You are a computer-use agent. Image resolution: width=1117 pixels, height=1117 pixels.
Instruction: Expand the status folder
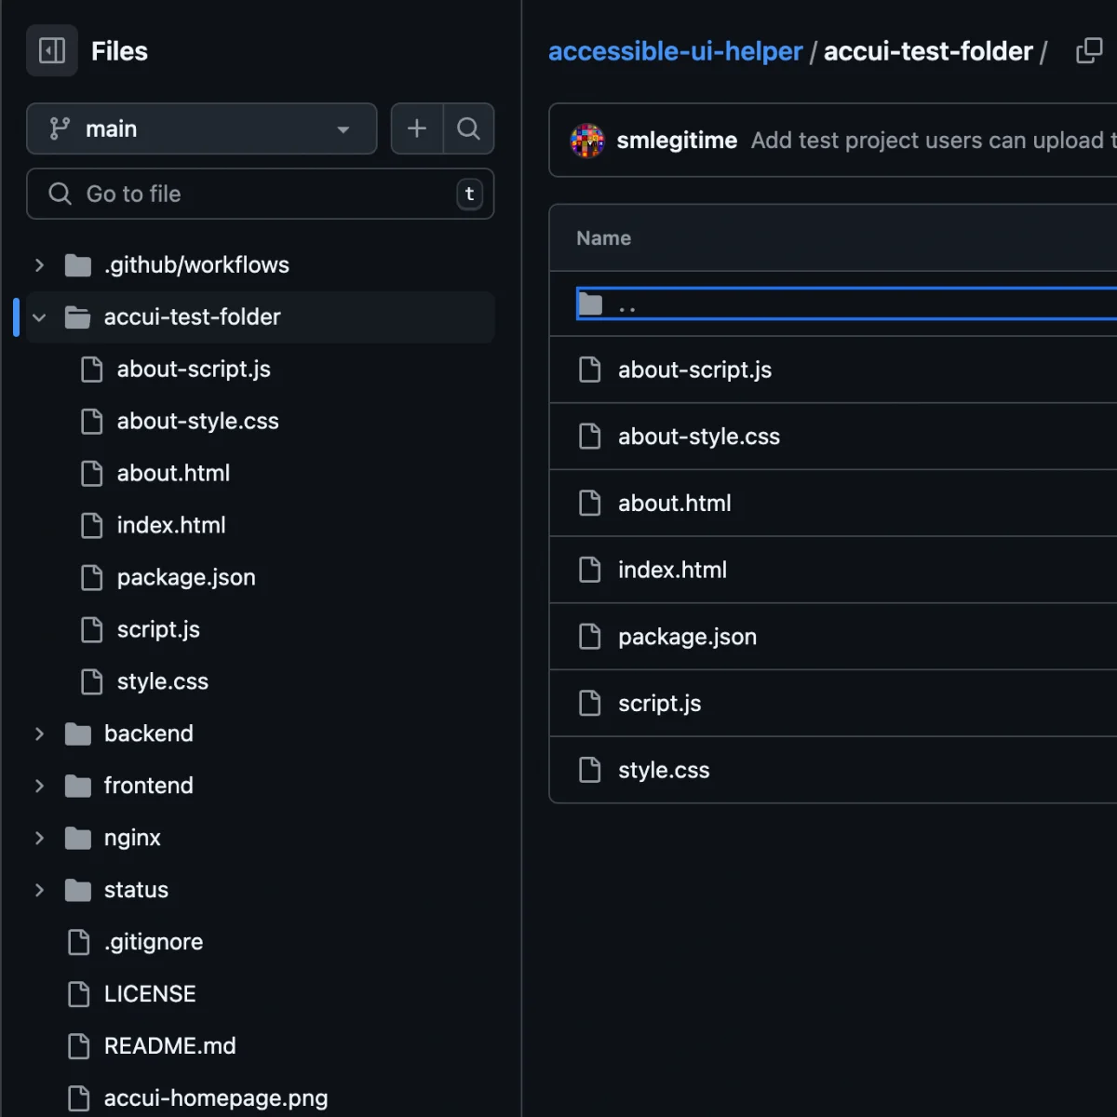[39, 891]
